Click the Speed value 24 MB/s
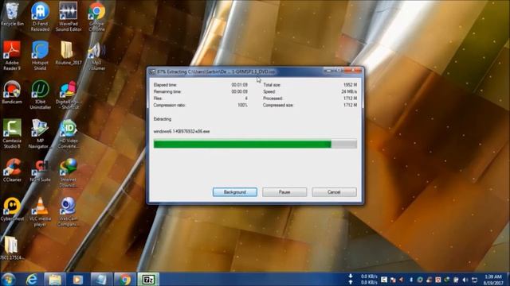The image size is (510, 286). click(349, 91)
